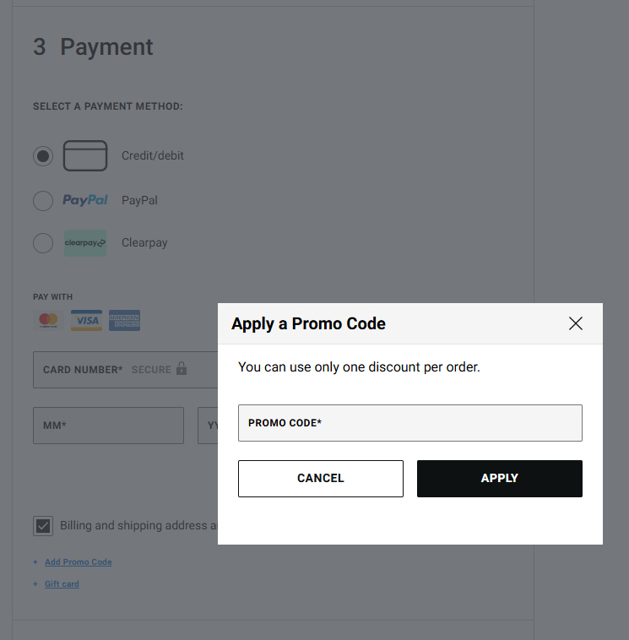The image size is (629, 640).
Task: Expand the plus beside Add Promo Code
Action: pos(35,562)
